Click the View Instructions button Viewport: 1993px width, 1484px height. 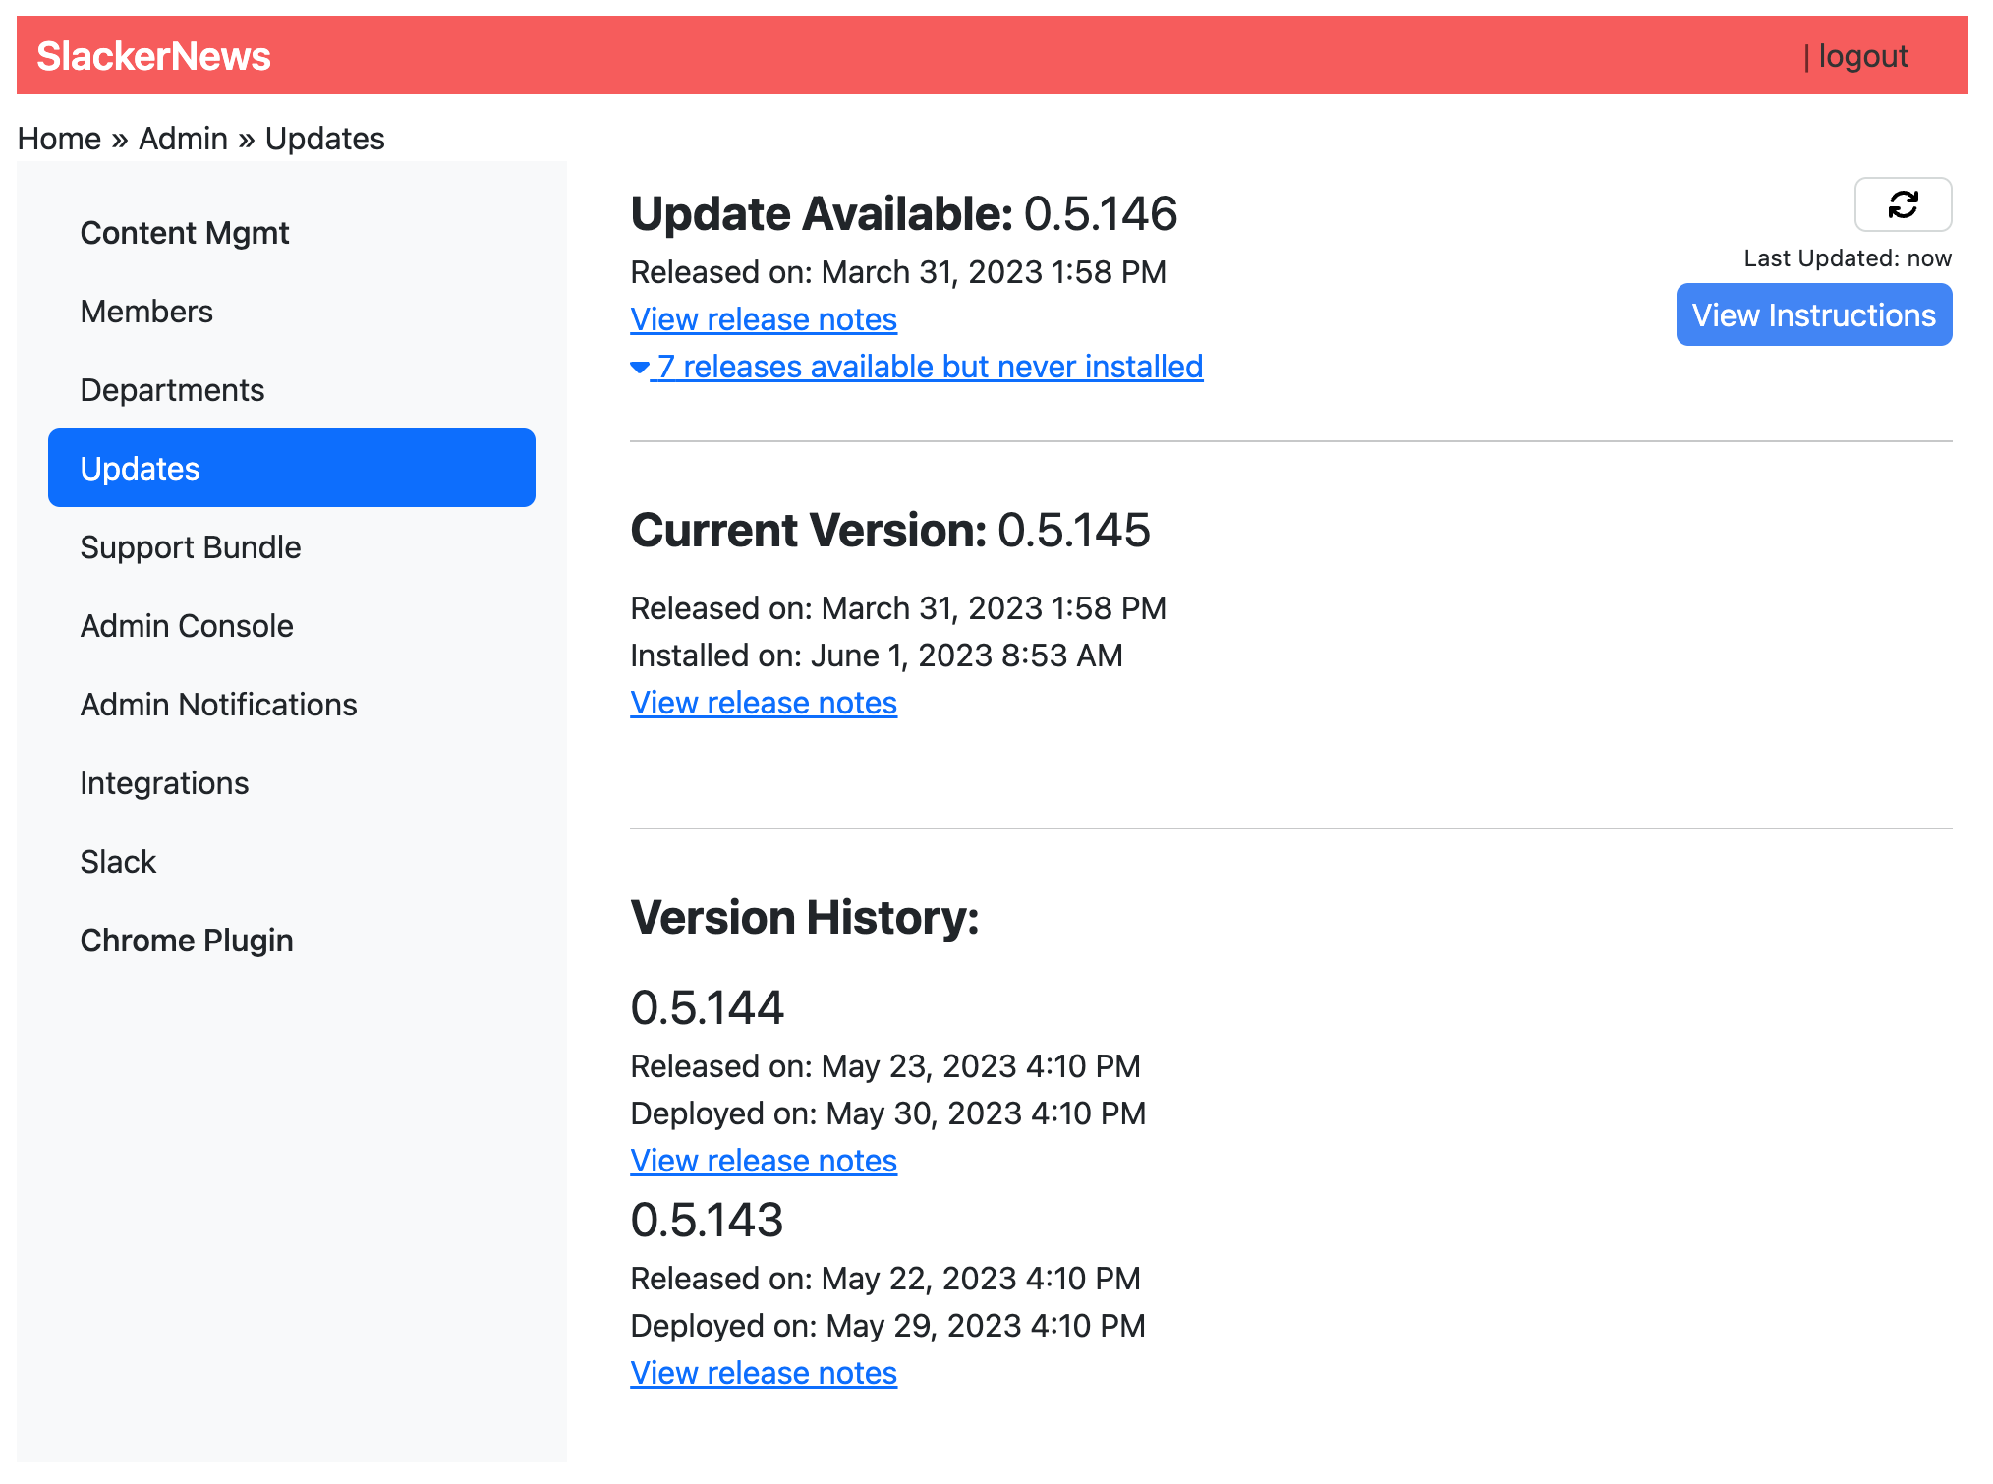point(1813,314)
